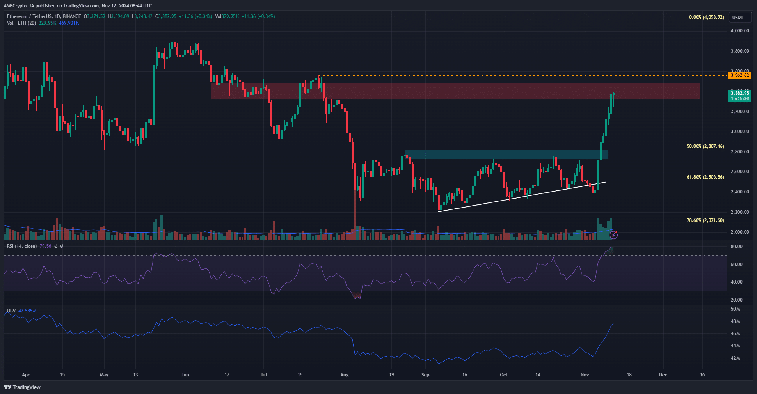
Task: Click the 2,200.00 price axis label
Action: [x=739, y=212]
